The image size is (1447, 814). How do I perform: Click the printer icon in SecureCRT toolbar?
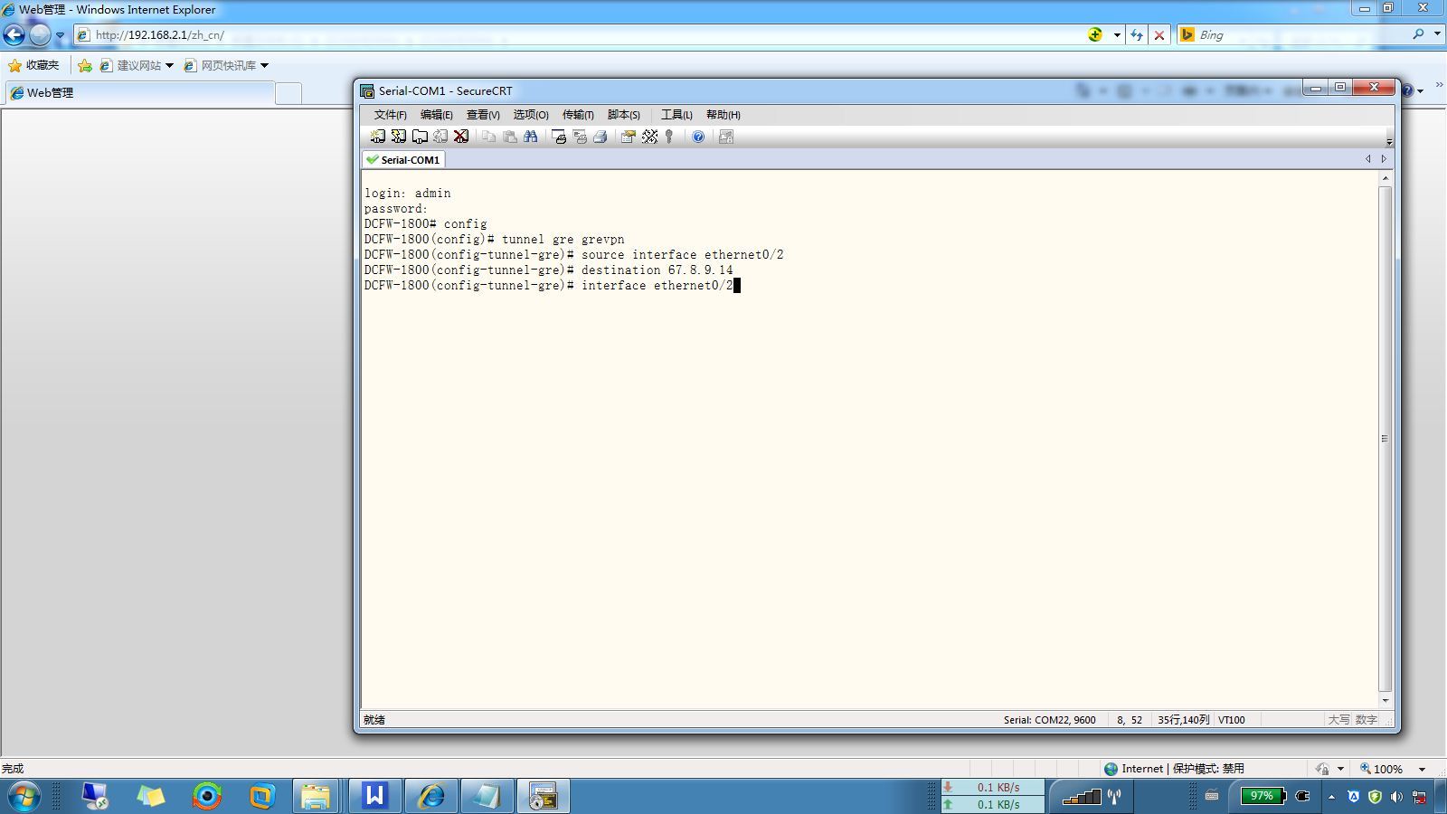coord(600,137)
